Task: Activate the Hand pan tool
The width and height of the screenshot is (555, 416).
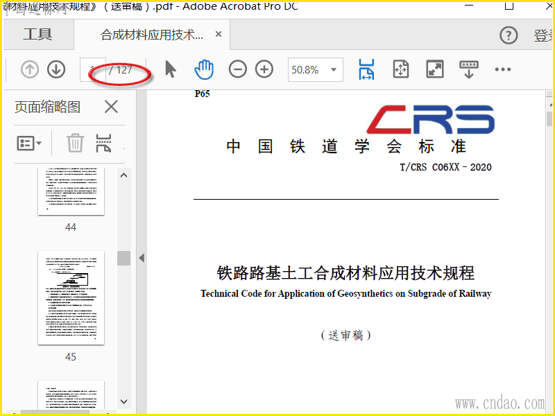Action: [x=204, y=69]
